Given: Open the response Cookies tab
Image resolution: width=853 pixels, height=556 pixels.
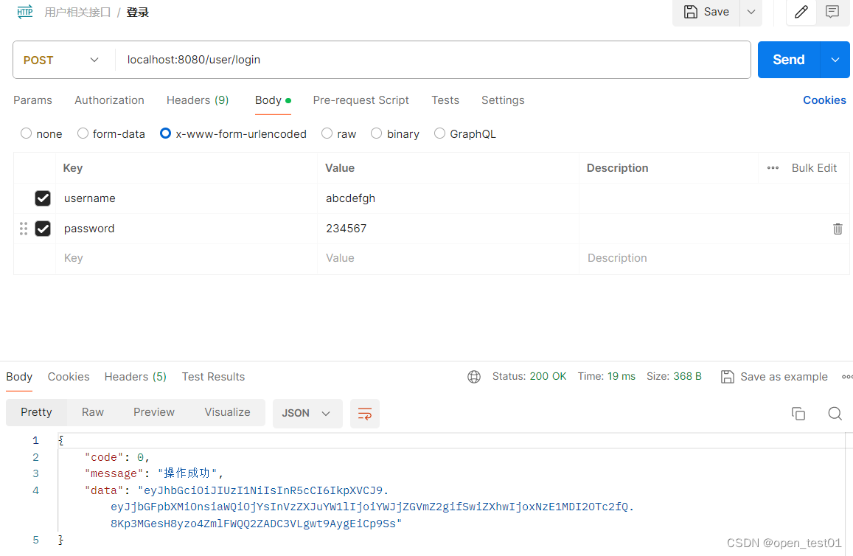Looking at the screenshot, I should pos(69,377).
